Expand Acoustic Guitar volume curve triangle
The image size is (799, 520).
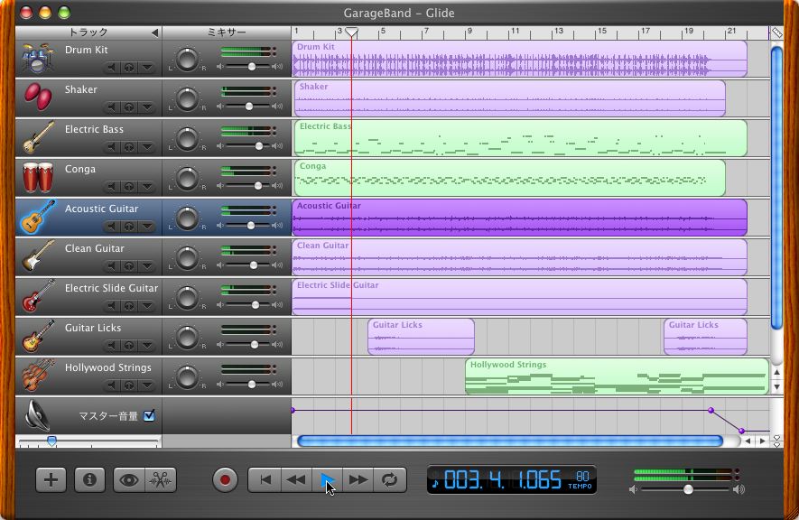[147, 226]
